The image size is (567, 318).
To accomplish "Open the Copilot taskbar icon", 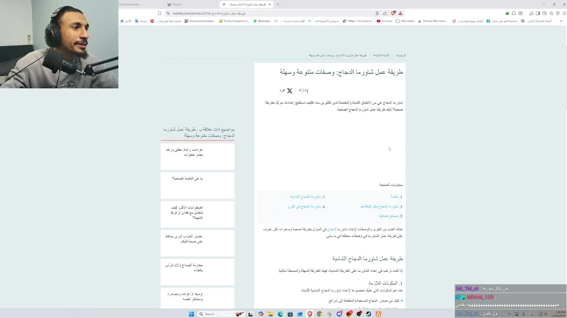I will [x=260, y=314].
